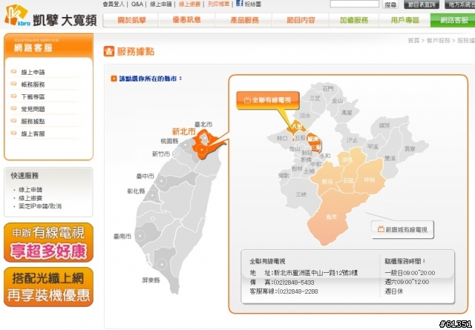Open the 優惠訊息 menu
Screen dimensions: 475x330
[187, 20]
